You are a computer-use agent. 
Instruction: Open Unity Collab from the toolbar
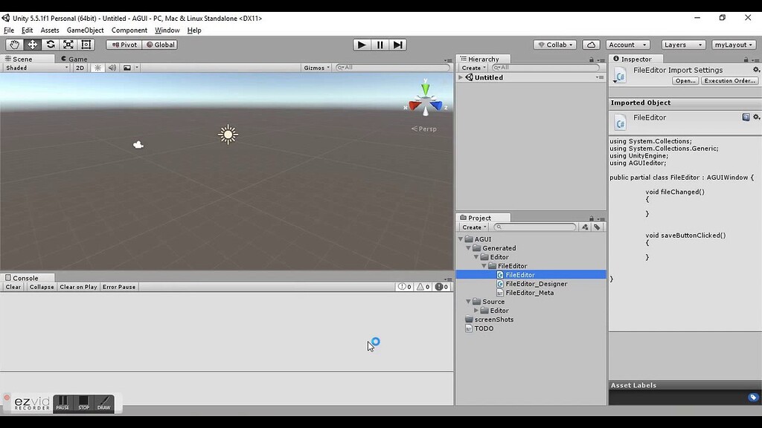tap(554, 45)
